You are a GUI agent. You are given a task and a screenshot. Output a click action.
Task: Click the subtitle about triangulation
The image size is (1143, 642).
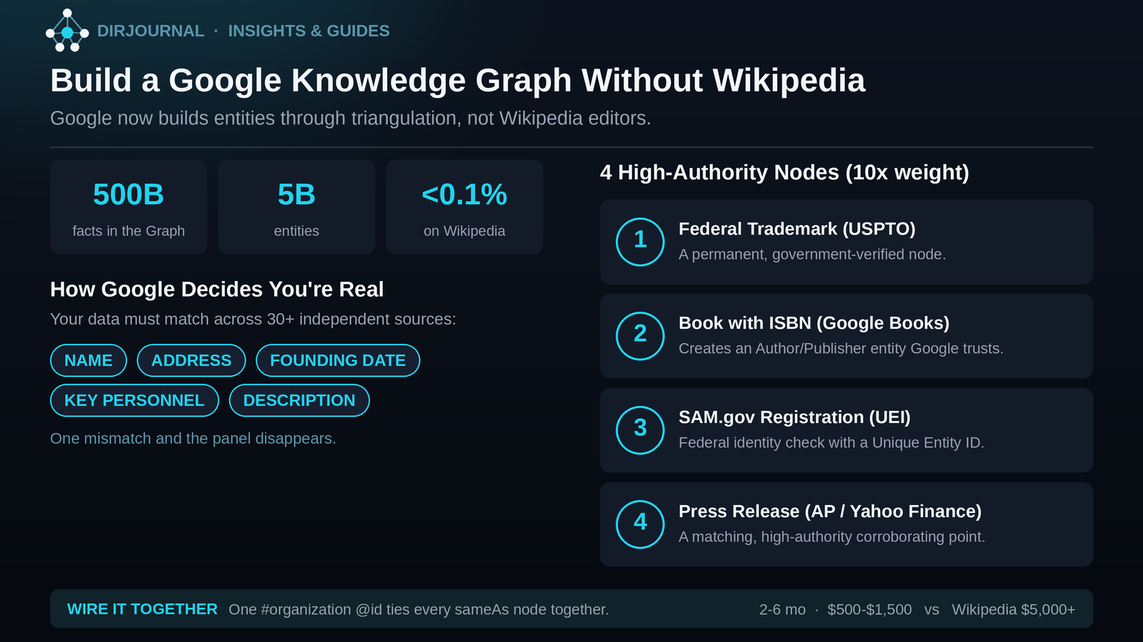point(351,118)
